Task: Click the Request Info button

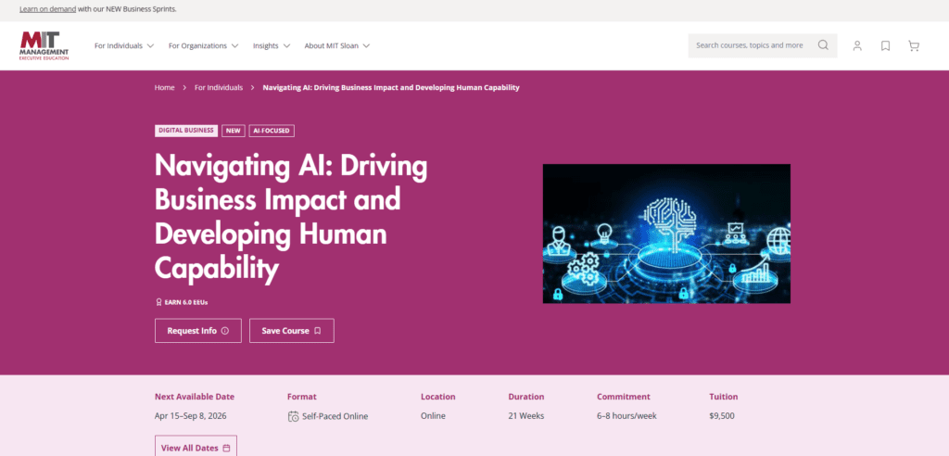Action: [x=198, y=331]
